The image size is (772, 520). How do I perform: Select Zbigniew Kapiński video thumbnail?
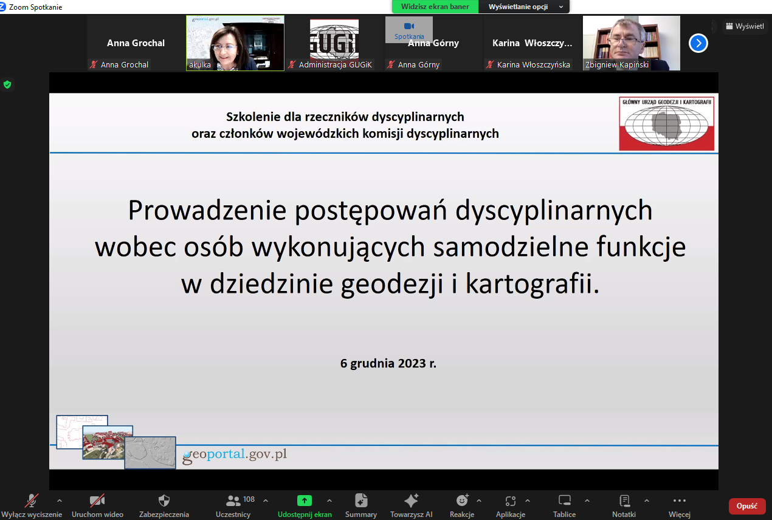point(632,43)
